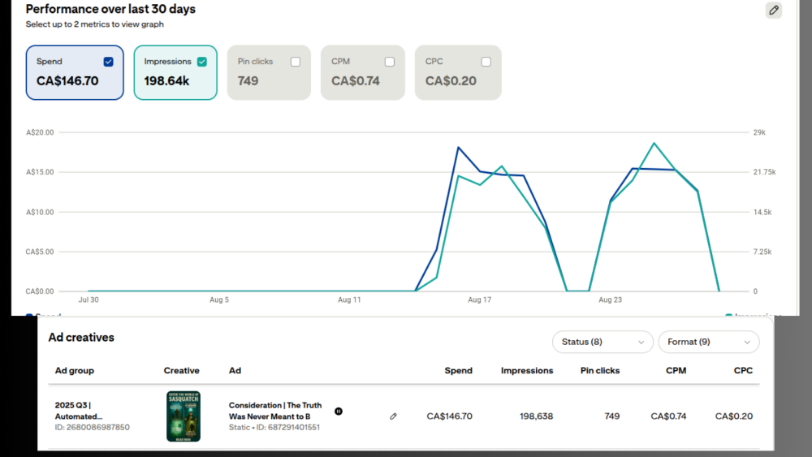Image resolution: width=812 pixels, height=457 pixels.
Task: Sort table by Spend column header
Action: point(458,370)
